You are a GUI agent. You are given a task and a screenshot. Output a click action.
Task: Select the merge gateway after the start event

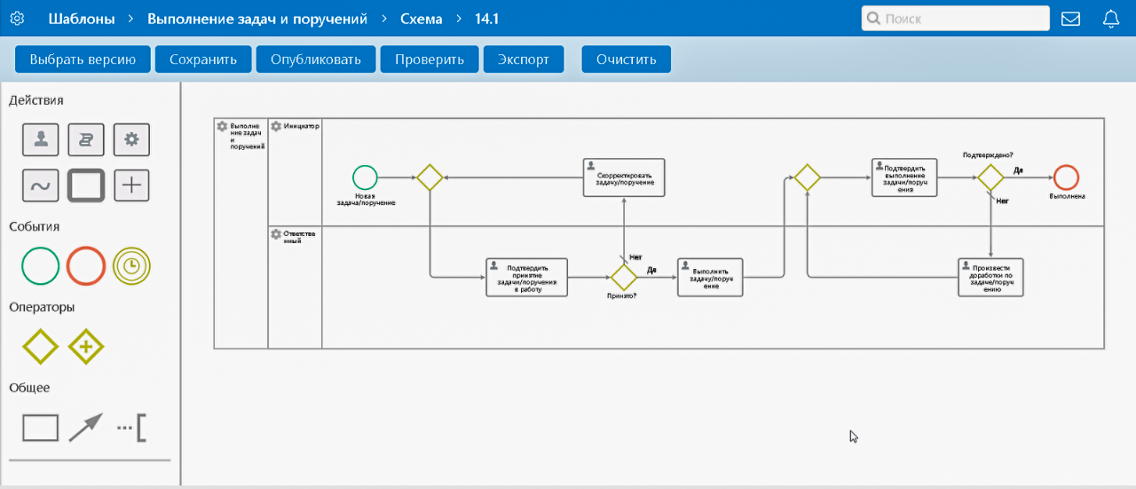tap(430, 177)
